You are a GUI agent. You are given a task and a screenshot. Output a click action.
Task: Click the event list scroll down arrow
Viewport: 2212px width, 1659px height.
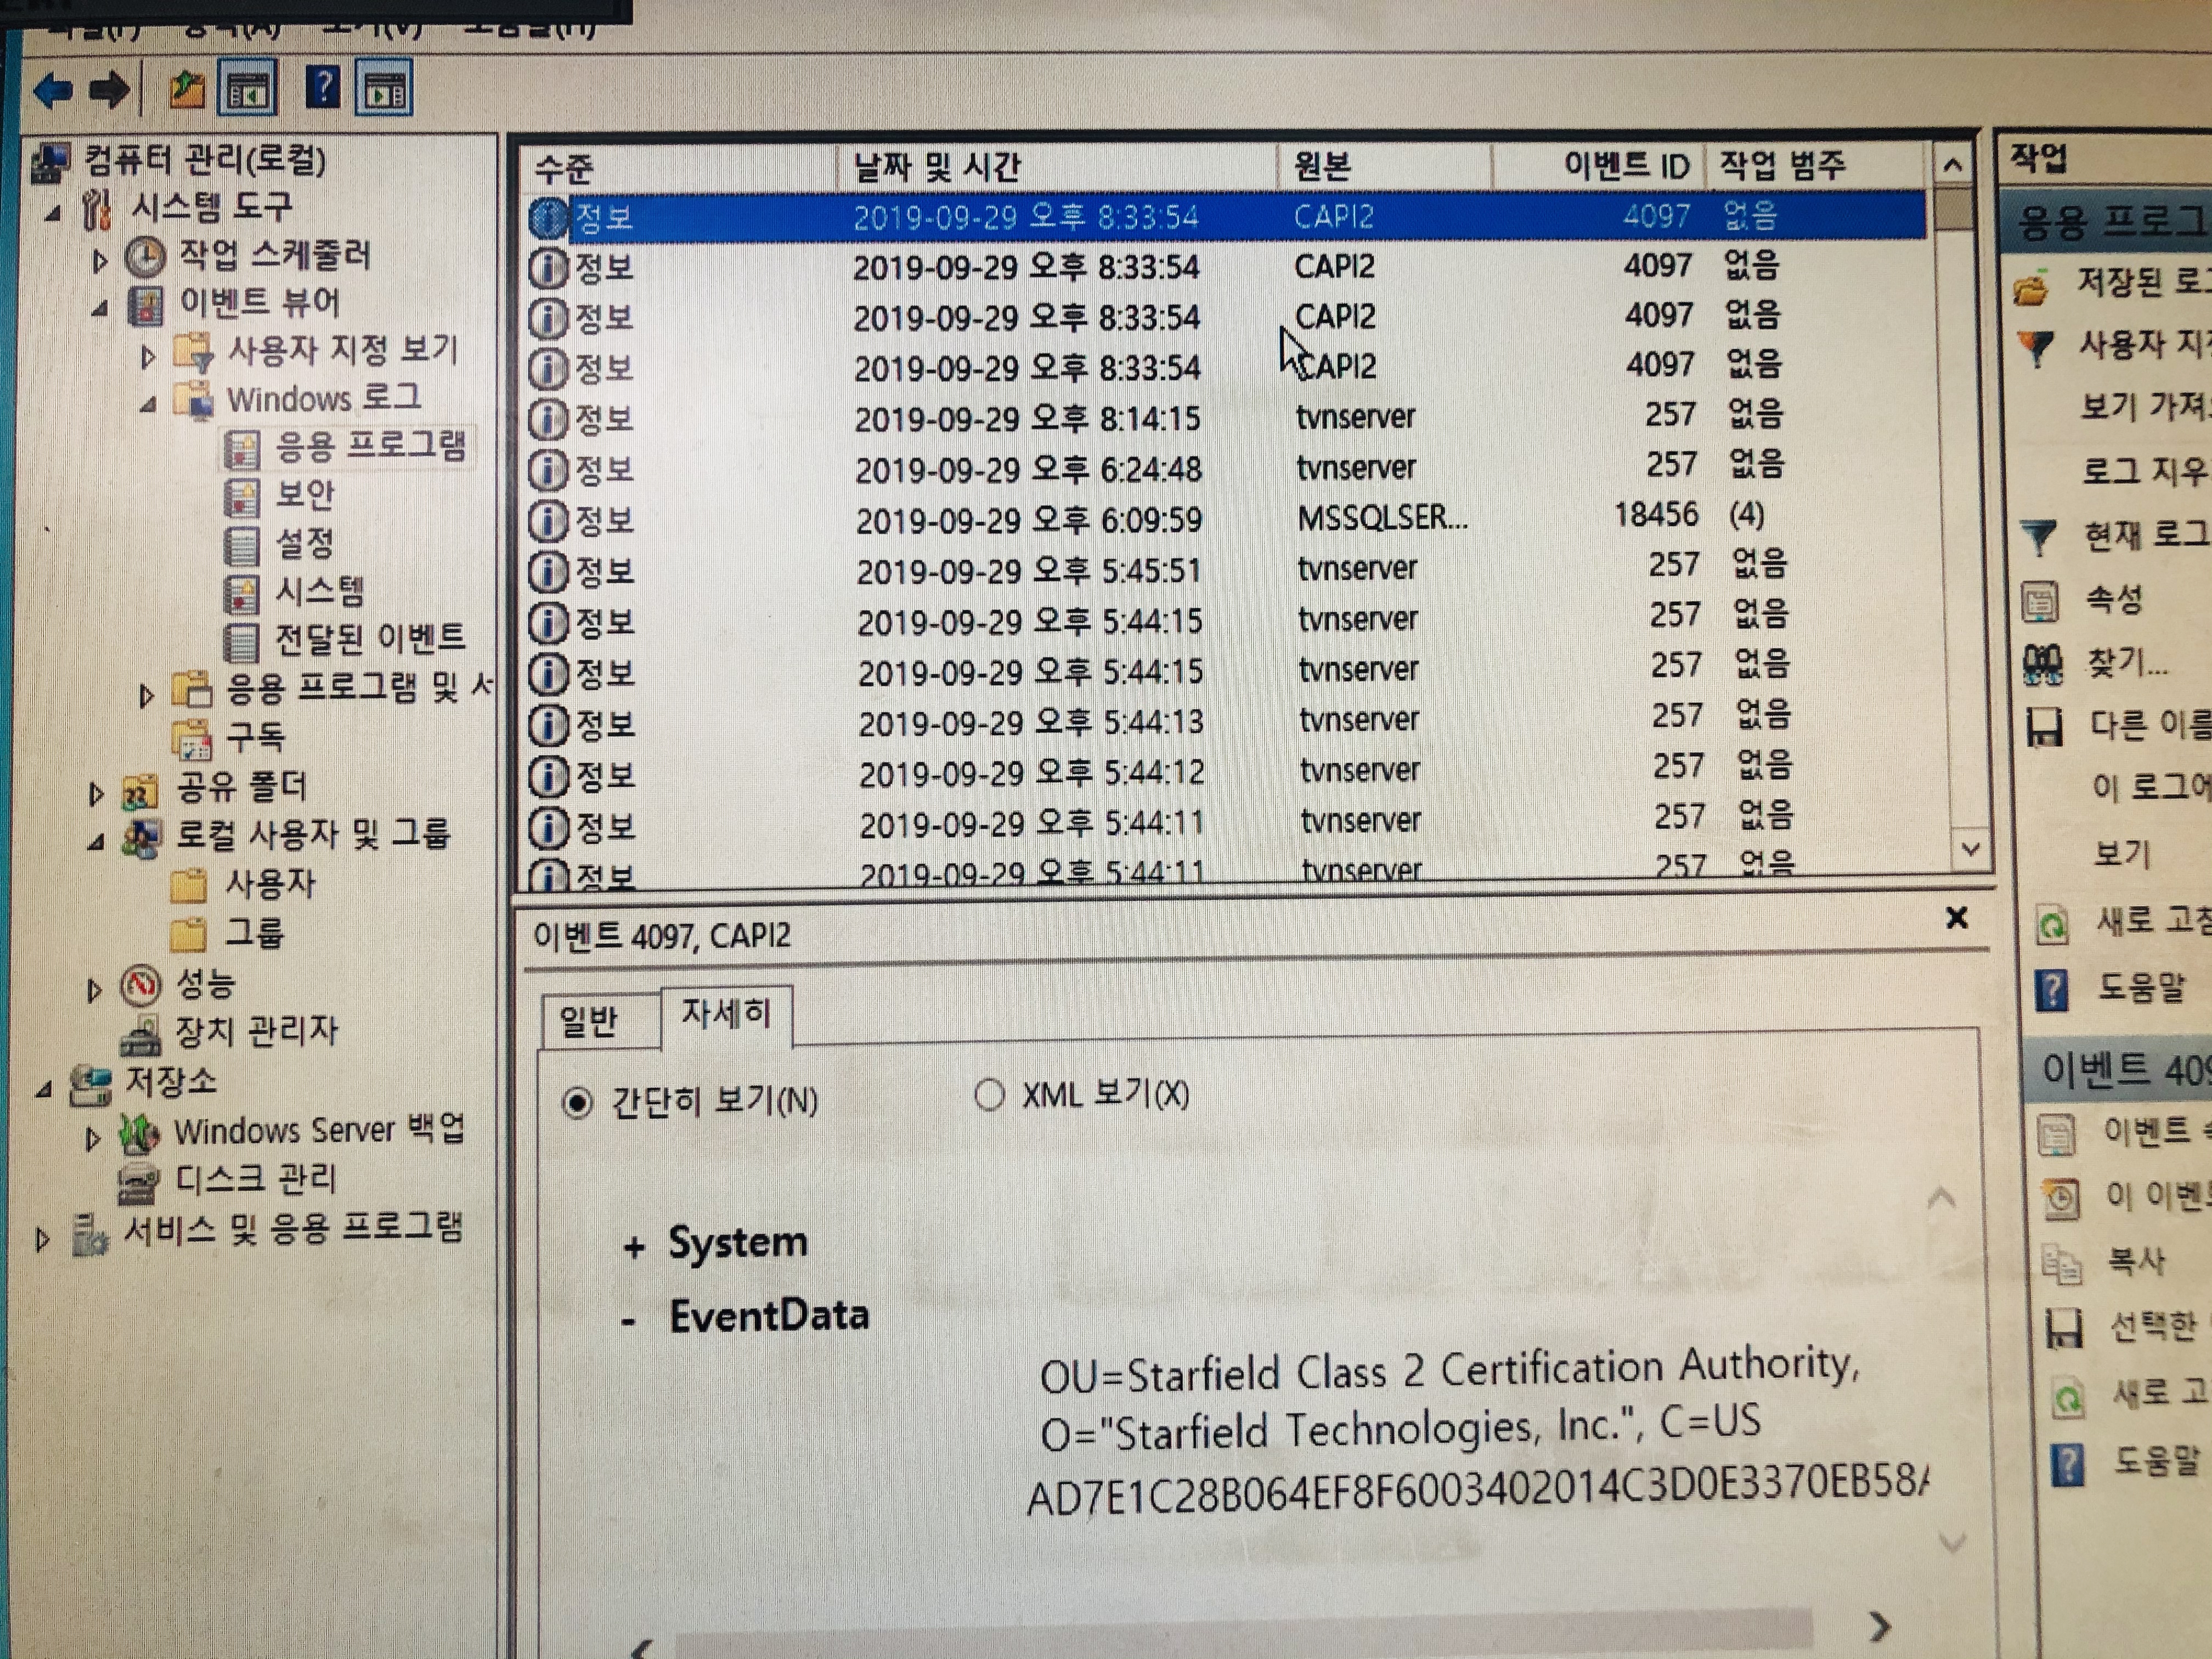click(x=1970, y=850)
